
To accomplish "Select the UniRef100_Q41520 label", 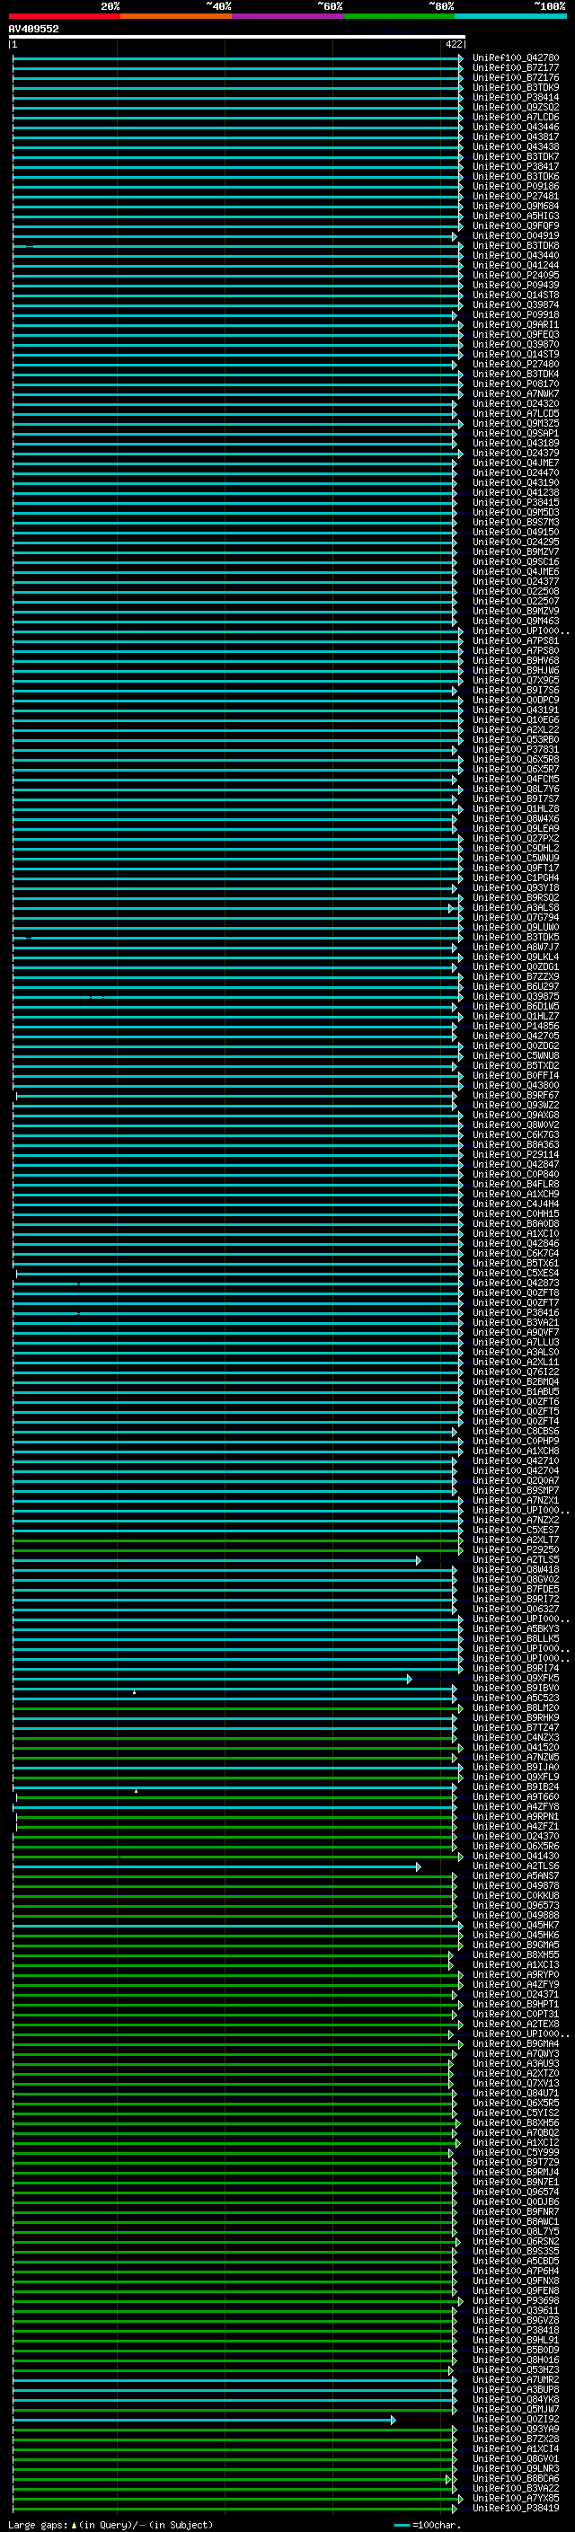I will [515, 1748].
